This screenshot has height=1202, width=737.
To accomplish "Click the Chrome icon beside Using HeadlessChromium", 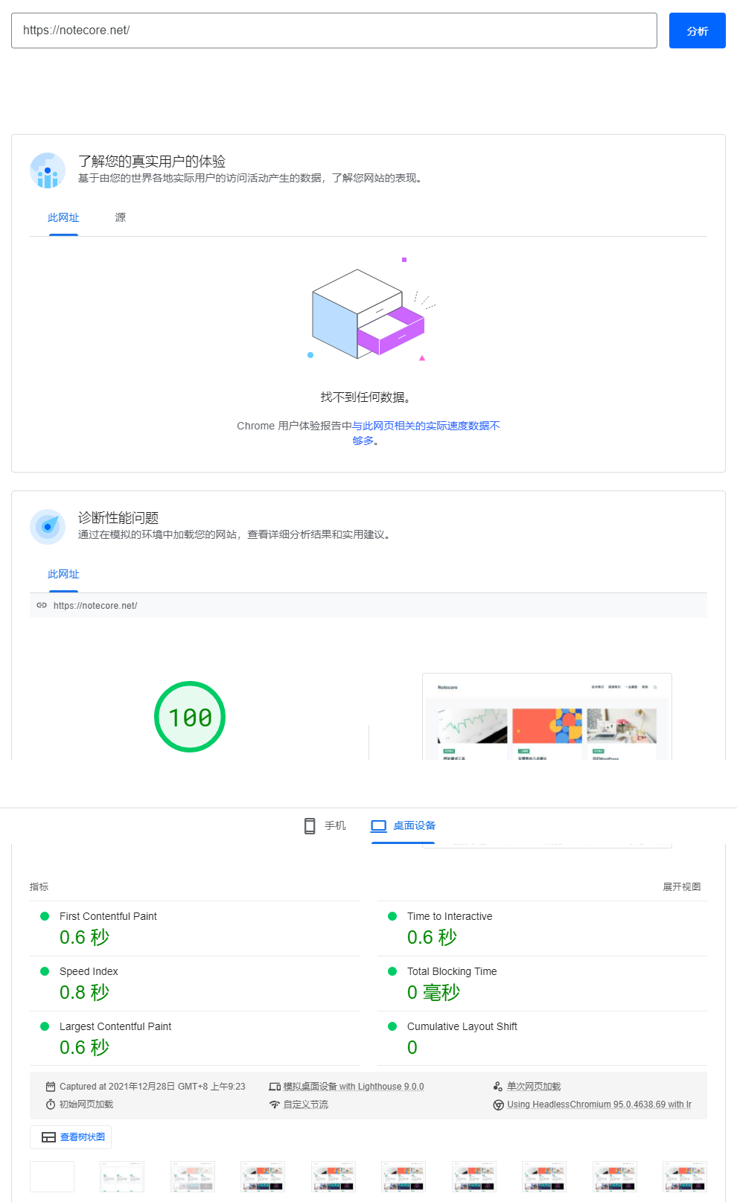I will (498, 1105).
